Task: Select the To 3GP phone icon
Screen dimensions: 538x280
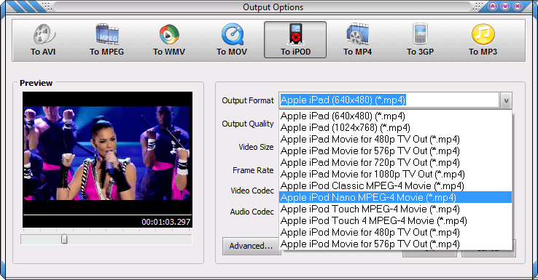Action: (x=421, y=40)
